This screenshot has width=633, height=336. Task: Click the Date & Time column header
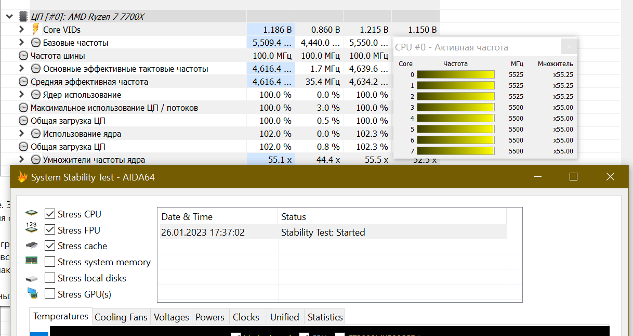218,217
